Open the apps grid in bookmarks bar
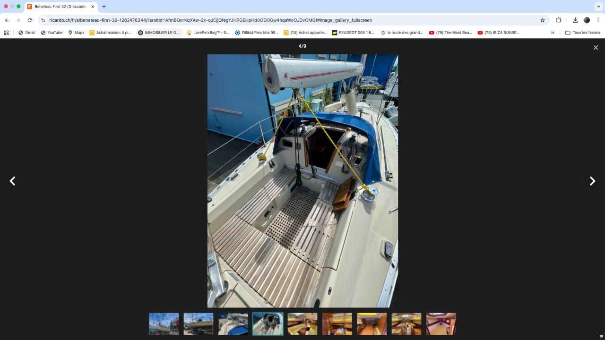This screenshot has width=605, height=340. [6, 33]
